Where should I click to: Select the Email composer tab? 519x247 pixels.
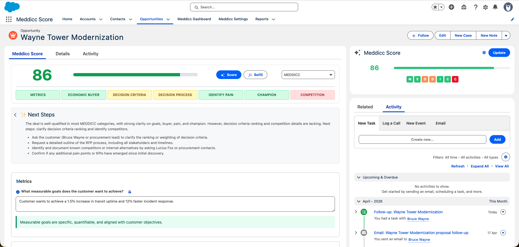[440, 123]
